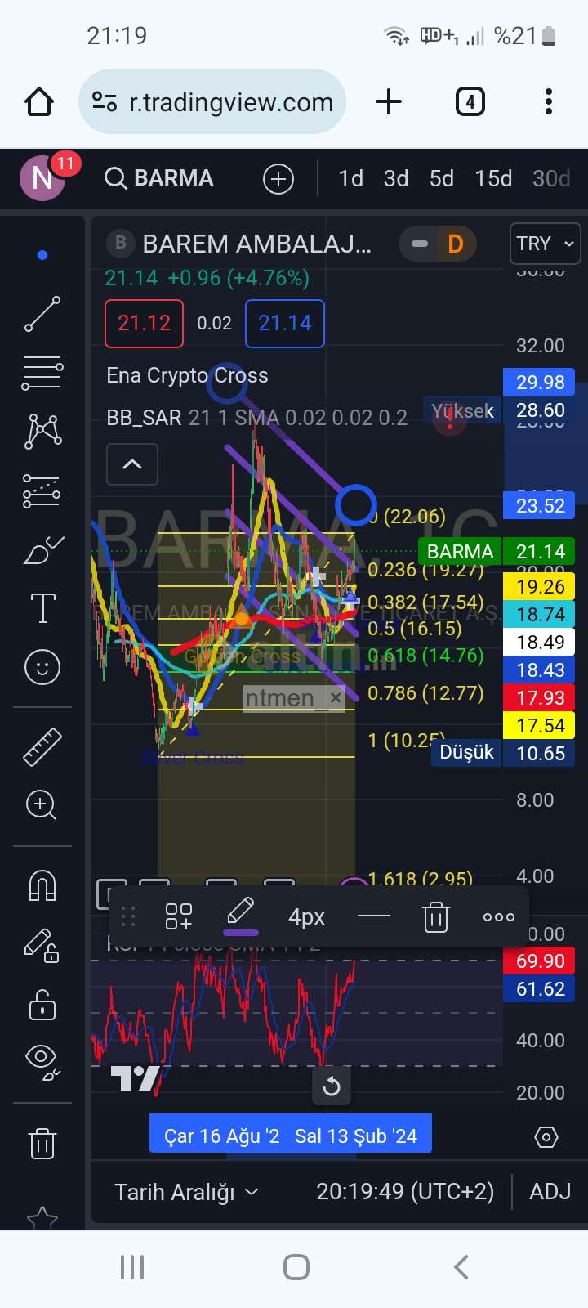Tap the Android recent apps button

coord(132,1267)
